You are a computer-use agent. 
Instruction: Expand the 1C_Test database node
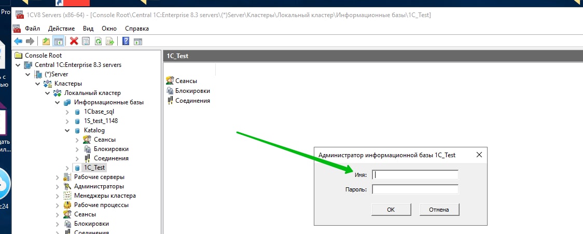point(67,168)
